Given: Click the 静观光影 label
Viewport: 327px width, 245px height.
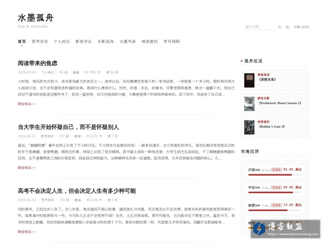Looking at the screenshot, I should (264, 98).
